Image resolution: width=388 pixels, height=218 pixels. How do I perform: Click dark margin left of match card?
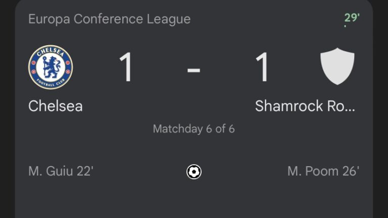(x=7, y=109)
